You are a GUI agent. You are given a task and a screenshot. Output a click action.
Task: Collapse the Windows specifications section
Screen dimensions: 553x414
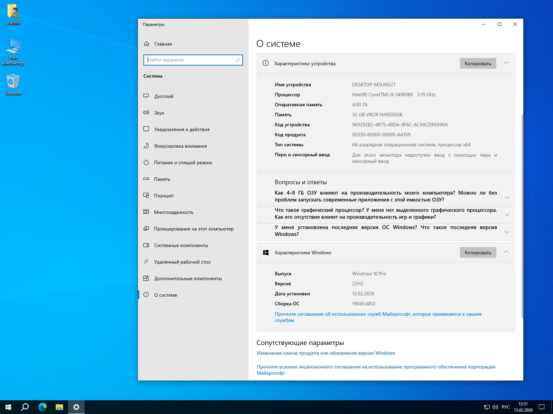tap(506, 252)
